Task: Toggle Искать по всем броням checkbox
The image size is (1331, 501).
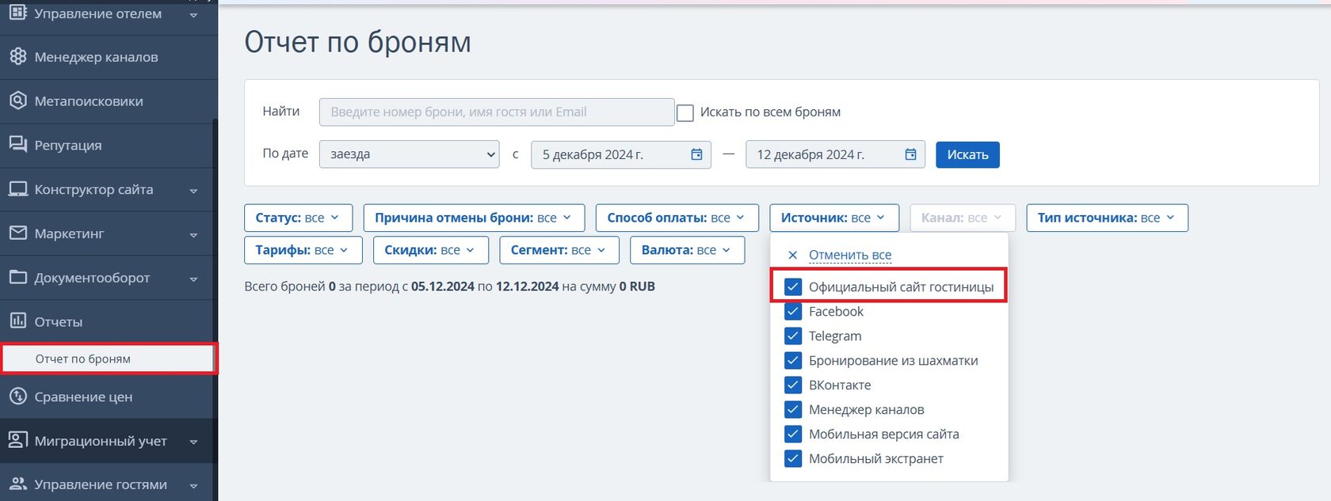Action: pyautogui.click(x=685, y=113)
